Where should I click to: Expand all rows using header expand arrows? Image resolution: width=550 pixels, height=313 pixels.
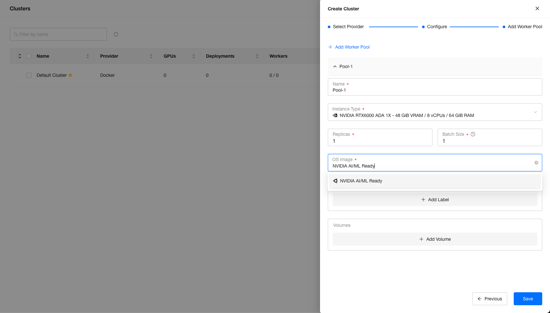20,56
